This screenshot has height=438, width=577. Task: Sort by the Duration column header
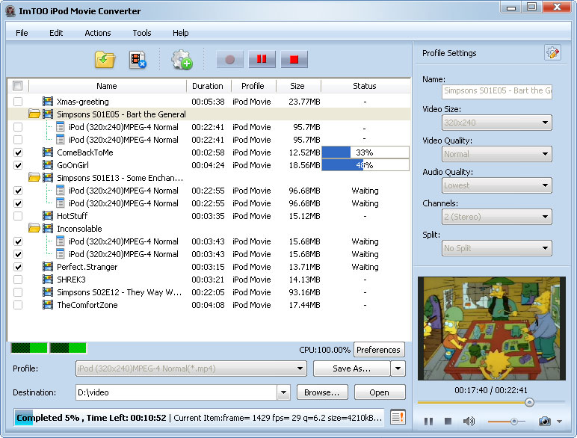(x=208, y=86)
